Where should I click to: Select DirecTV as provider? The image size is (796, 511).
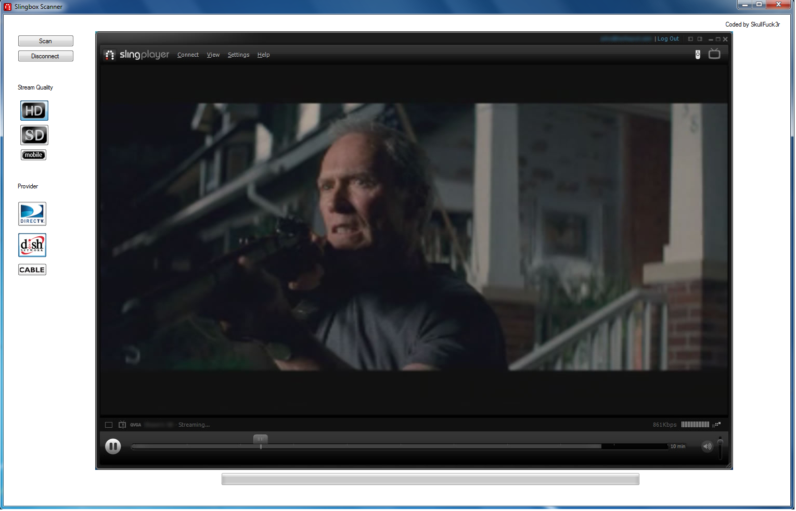pos(32,214)
